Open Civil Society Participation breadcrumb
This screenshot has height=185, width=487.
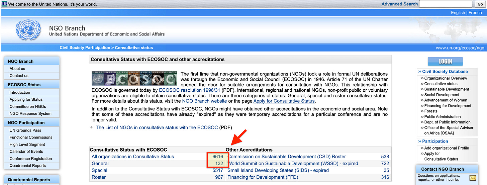click(85, 48)
